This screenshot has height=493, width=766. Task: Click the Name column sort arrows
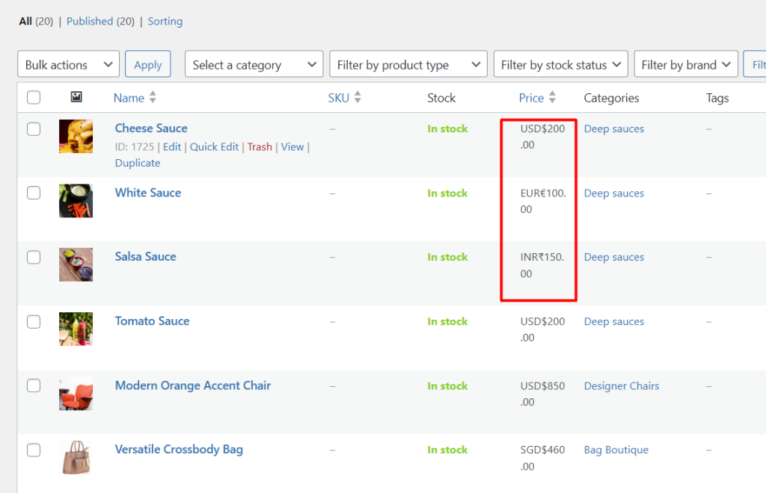153,97
